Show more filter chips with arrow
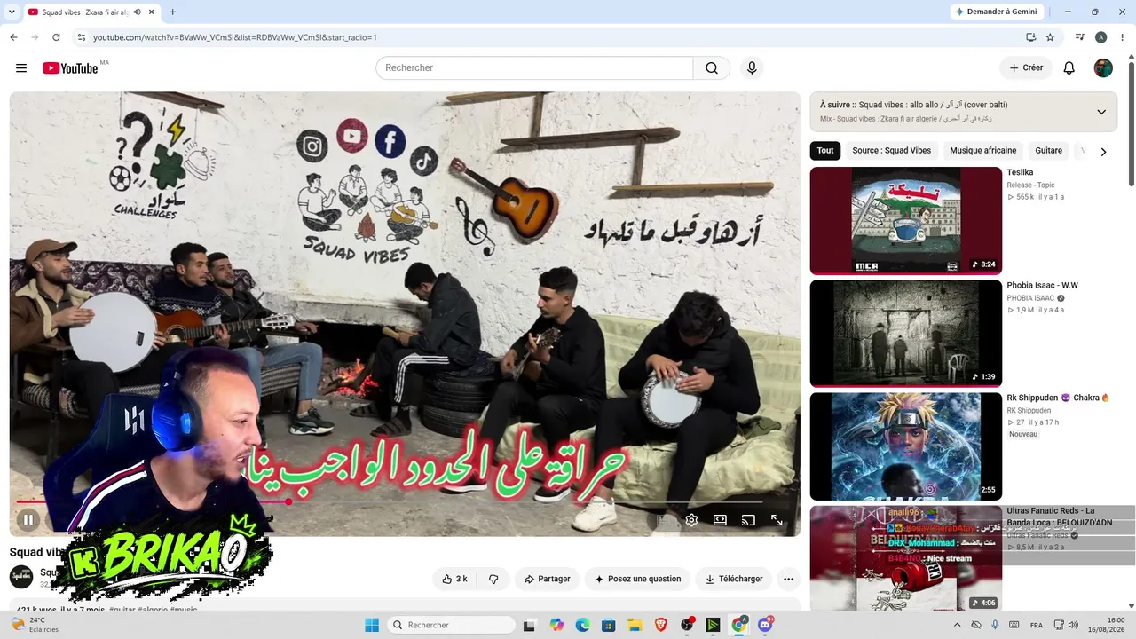The width and height of the screenshot is (1136, 639). (x=1103, y=152)
